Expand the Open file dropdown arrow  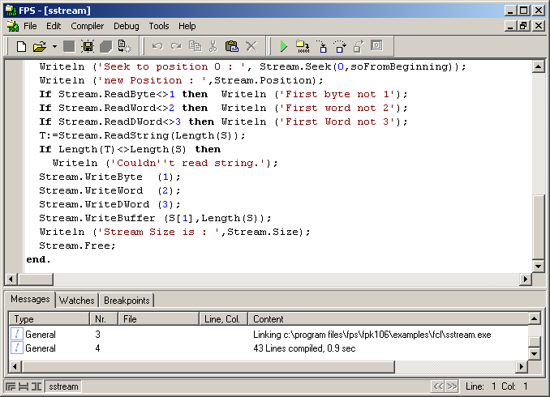[54, 46]
